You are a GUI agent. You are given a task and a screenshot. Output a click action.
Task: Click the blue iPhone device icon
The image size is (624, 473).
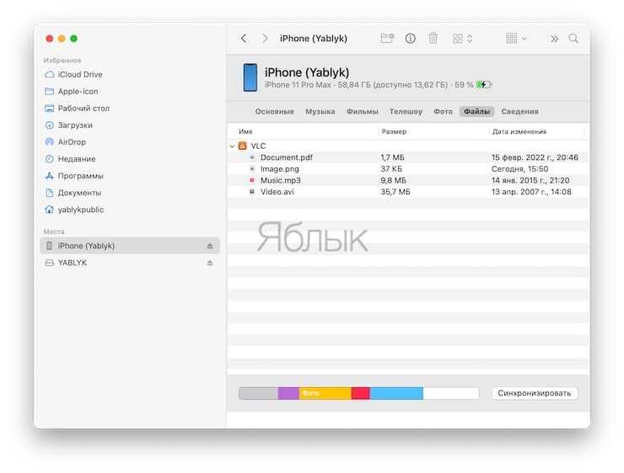pyautogui.click(x=250, y=77)
